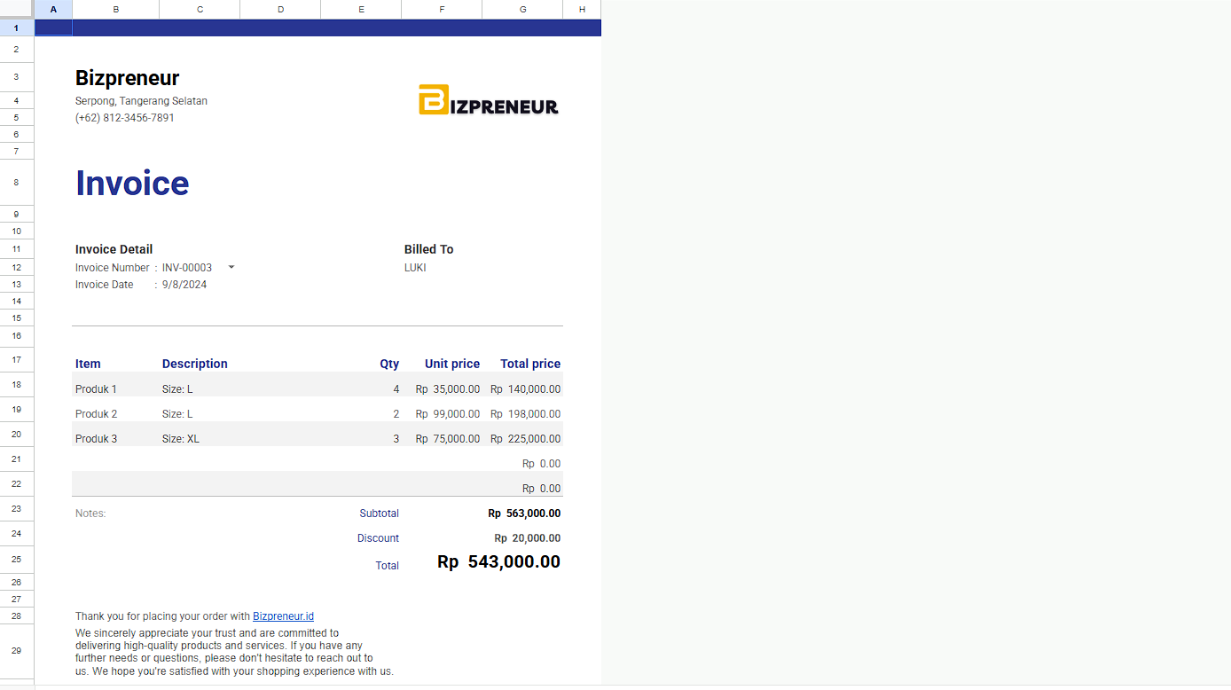Select the Billed To heading cell
Viewport: 1231px width, 690px height.
[x=428, y=249]
